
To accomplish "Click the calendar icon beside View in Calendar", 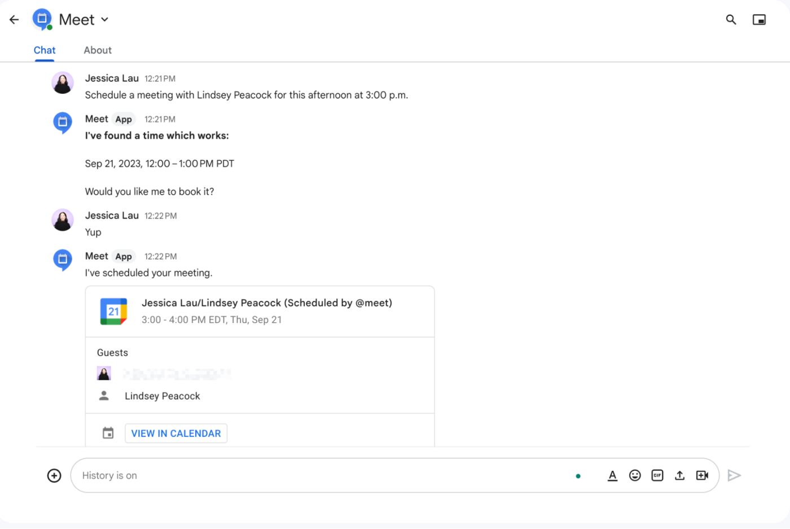I will (x=108, y=433).
